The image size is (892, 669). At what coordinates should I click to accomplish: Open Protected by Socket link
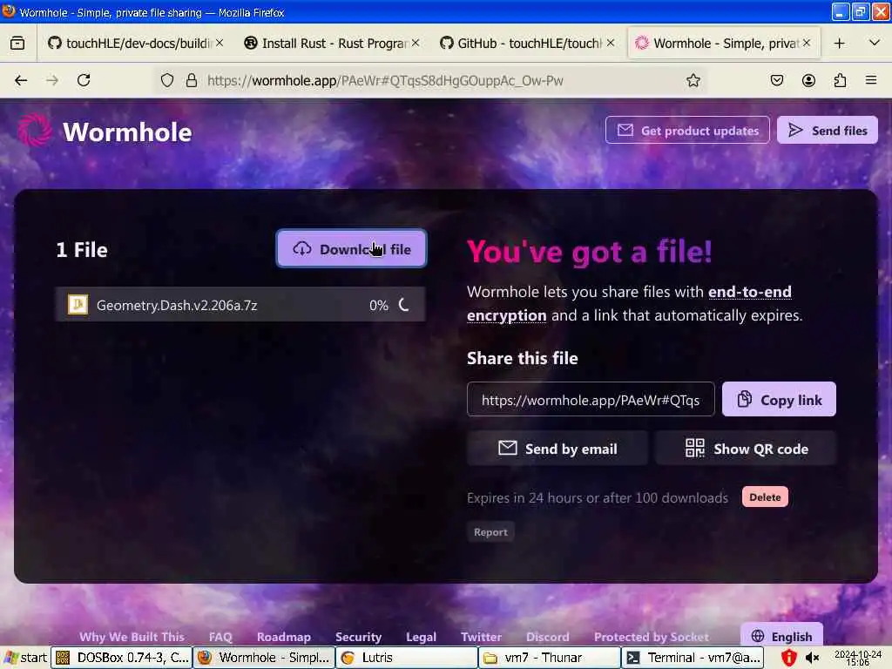[652, 637]
